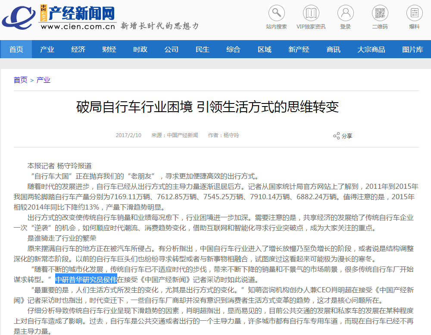Image resolution: width=431 pixels, height=335 pixels.
Task: Open the 综合 navigation tab
Action: pyautogui.click(x=233, y=49)
